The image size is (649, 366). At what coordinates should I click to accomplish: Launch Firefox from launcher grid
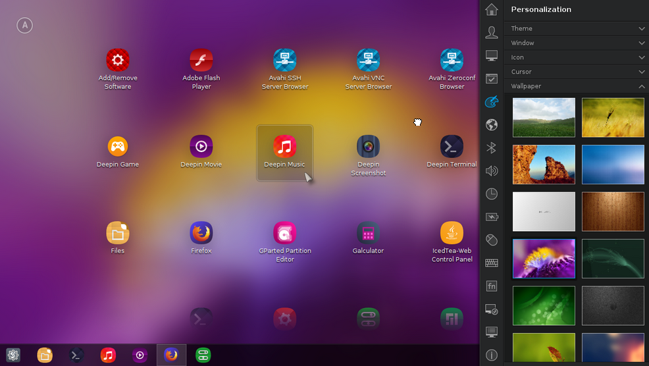pyautogui.click(x=201, y=238)
